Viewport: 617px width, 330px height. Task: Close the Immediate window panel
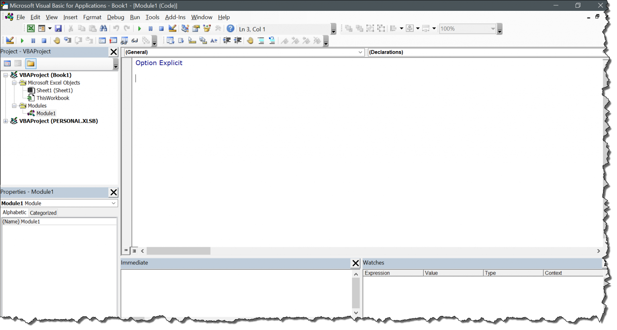pyautogui.click(x=355, y=263)
